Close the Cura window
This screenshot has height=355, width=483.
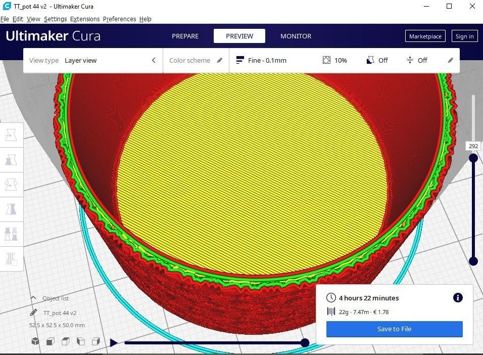pos(472,6)
